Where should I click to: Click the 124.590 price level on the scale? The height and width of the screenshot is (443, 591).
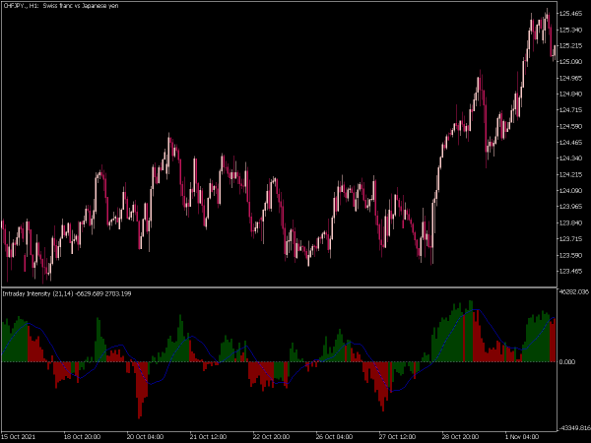tap(570, 126)
